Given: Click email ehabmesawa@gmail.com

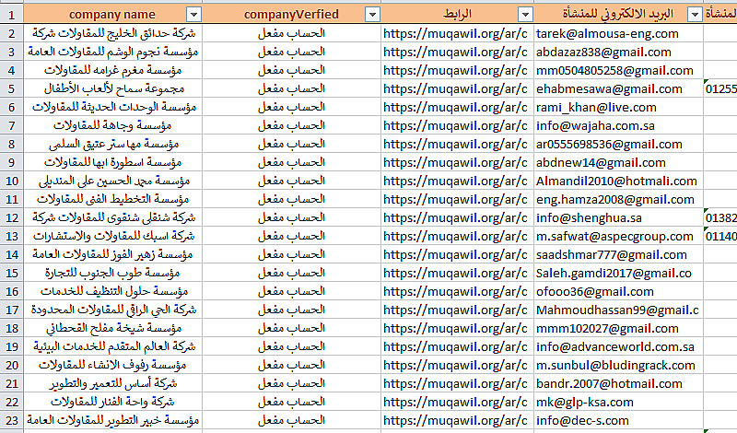Looking at the screenshot, I should tap(609, 88).
